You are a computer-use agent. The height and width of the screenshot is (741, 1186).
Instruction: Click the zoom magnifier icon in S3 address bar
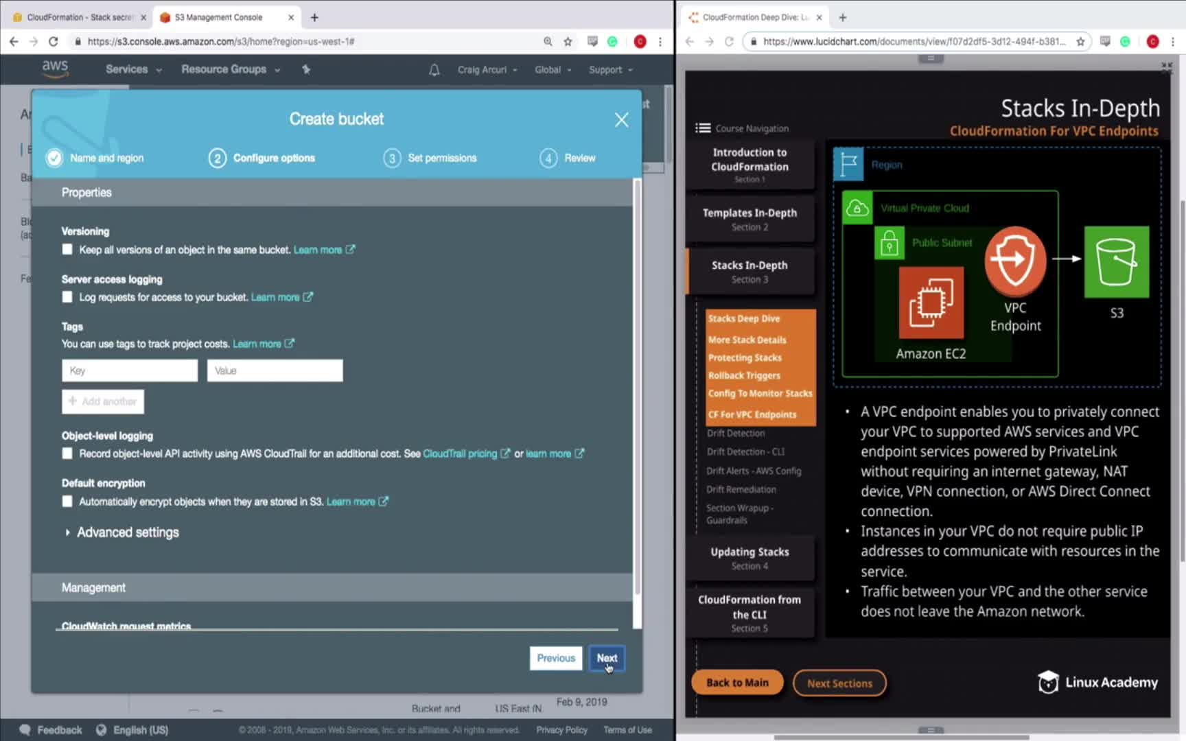point(548,42)
